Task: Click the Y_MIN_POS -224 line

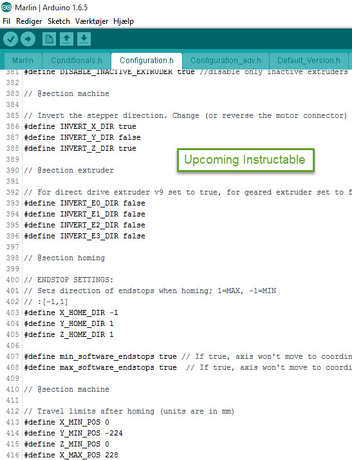Action: (73, 433)
